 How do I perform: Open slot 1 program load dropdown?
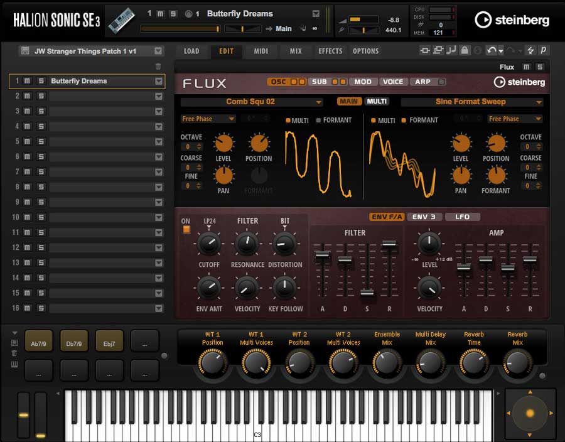tap(159, 81)
